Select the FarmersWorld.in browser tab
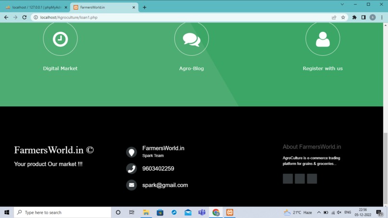 [104, 7]
